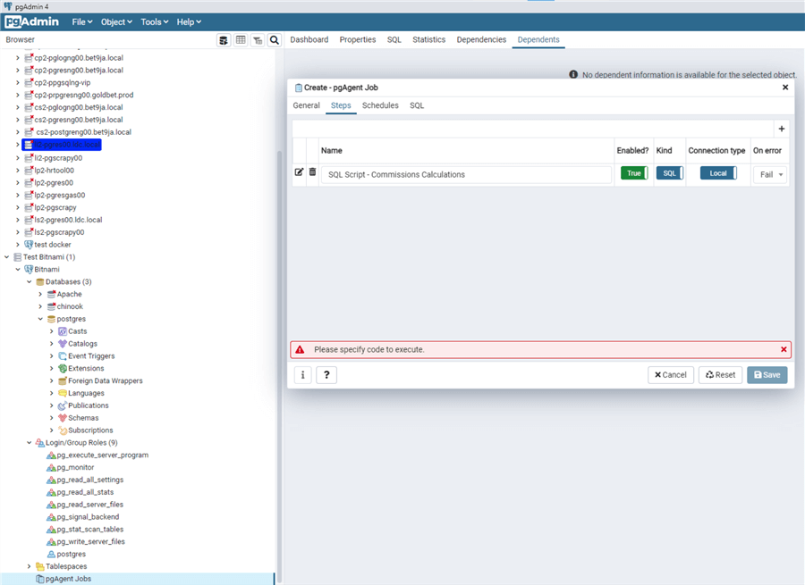805x585 pixels.
Task: Switch to the dialog SQL tab
Action: pyautogui.click(x=417, y=105)
